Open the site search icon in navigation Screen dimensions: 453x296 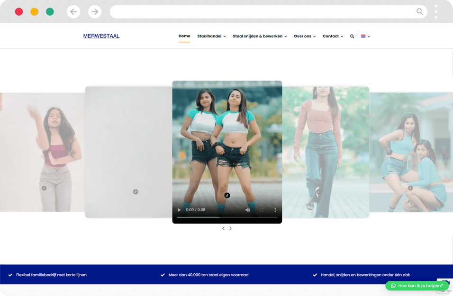(352, 36)
